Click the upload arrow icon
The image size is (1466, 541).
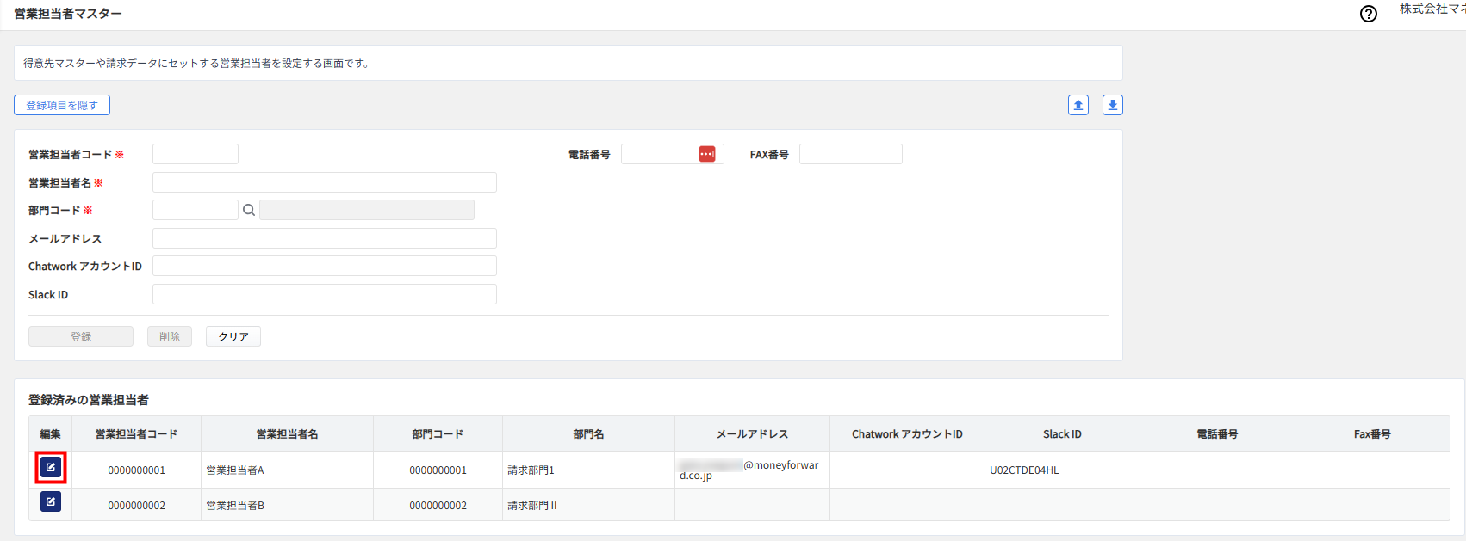(x=1078, y=105)
